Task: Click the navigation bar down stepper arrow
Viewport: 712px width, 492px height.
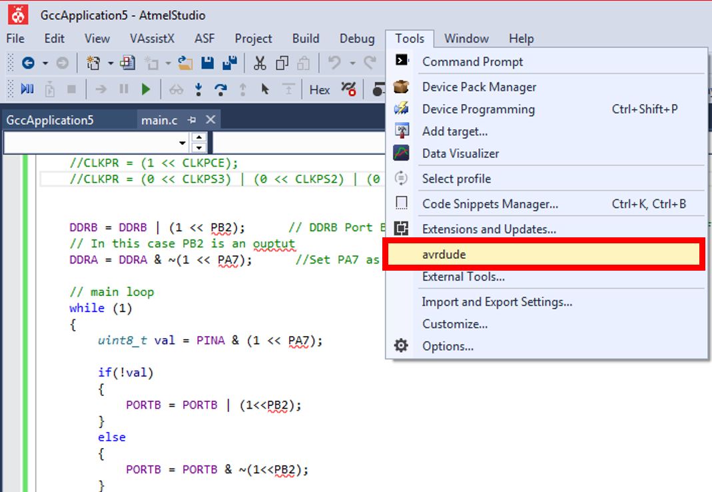Action: point(199,148)
